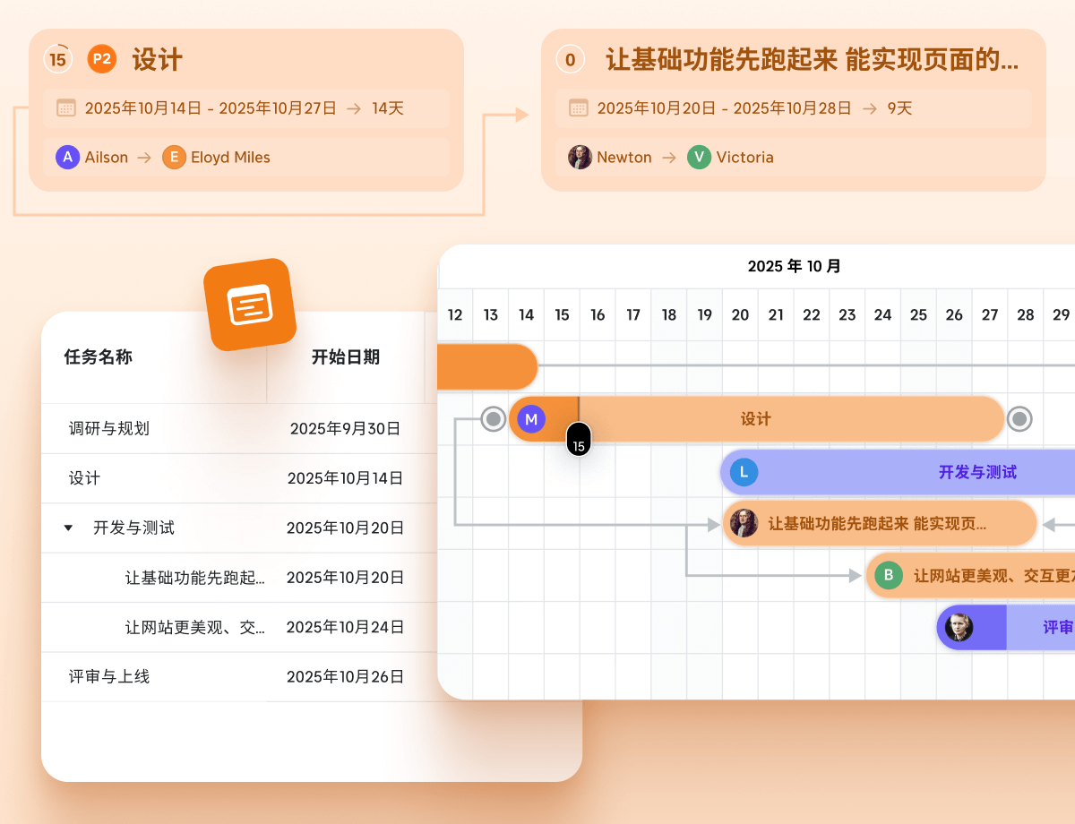The height and width of the screenshot is (824, 1075).
Task: Click Newton's photo avatar on the task card
Action: (x=581, y=157)
